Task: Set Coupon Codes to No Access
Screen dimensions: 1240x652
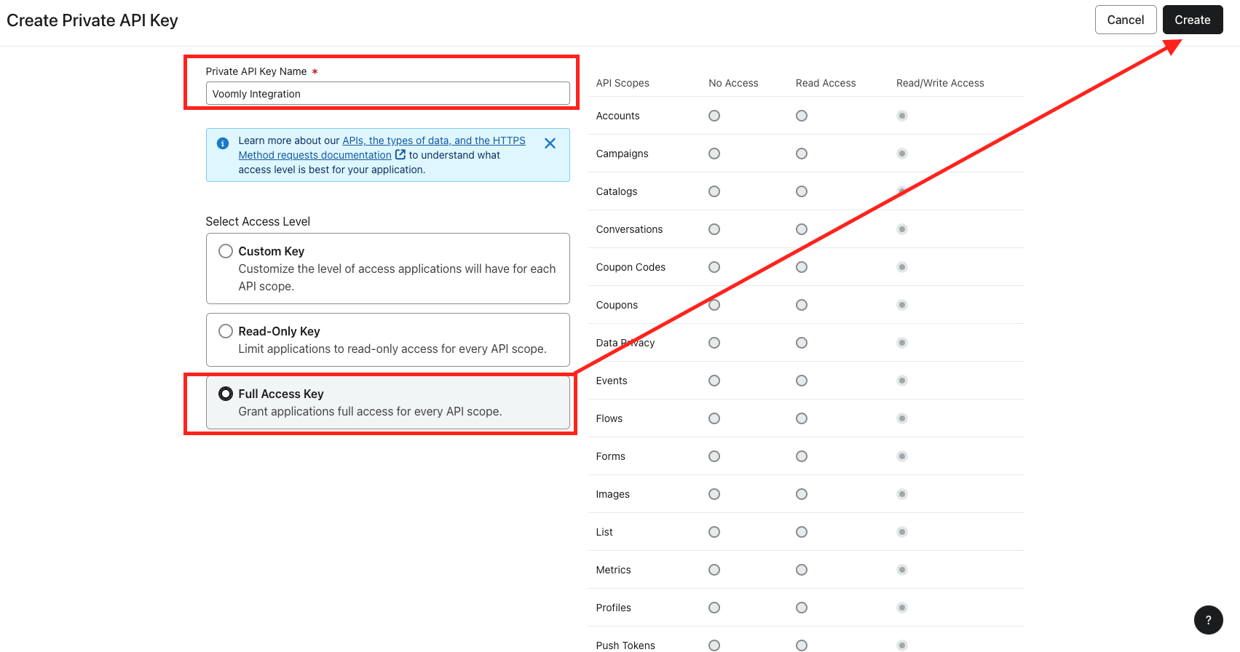Action: pyautogui.click(x=714, y=267)
